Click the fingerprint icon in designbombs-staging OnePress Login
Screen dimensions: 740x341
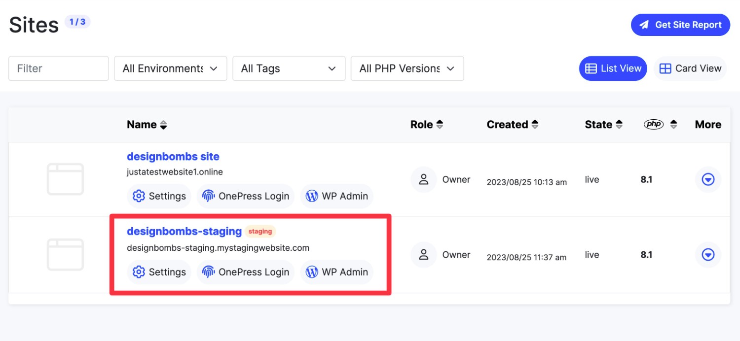[209, 272]
